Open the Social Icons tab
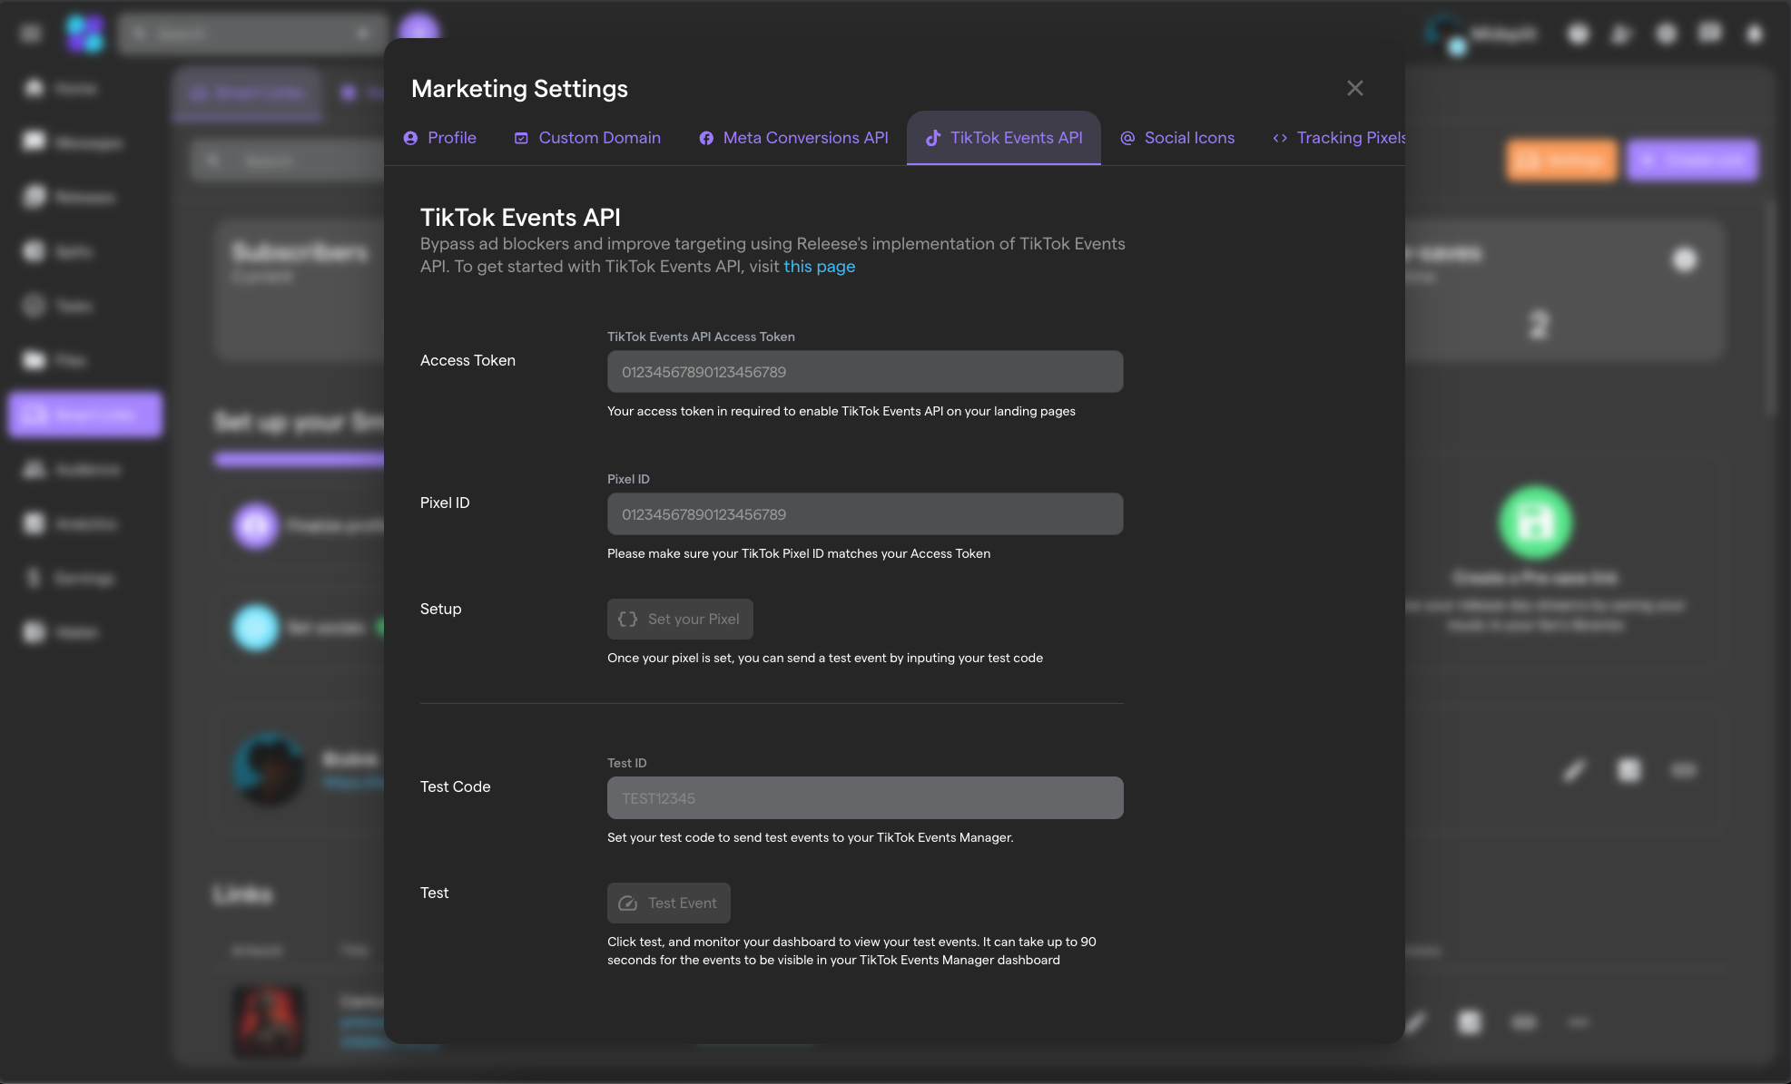The image size is (1791, 1084). [1177, 138]
